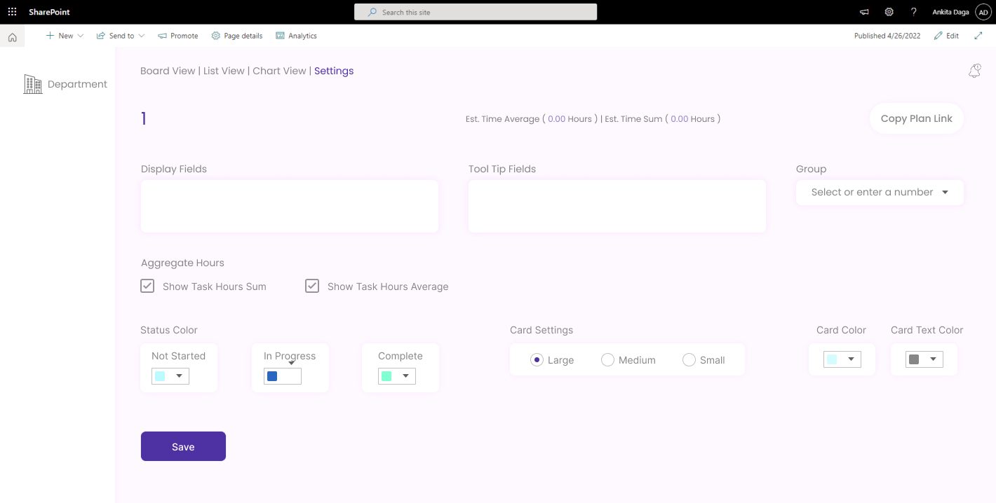Viewport: 996px width, 503px height.
Task: Open the Send to dropdown menu
Action: pyautogui.click(x=121, y=36)
